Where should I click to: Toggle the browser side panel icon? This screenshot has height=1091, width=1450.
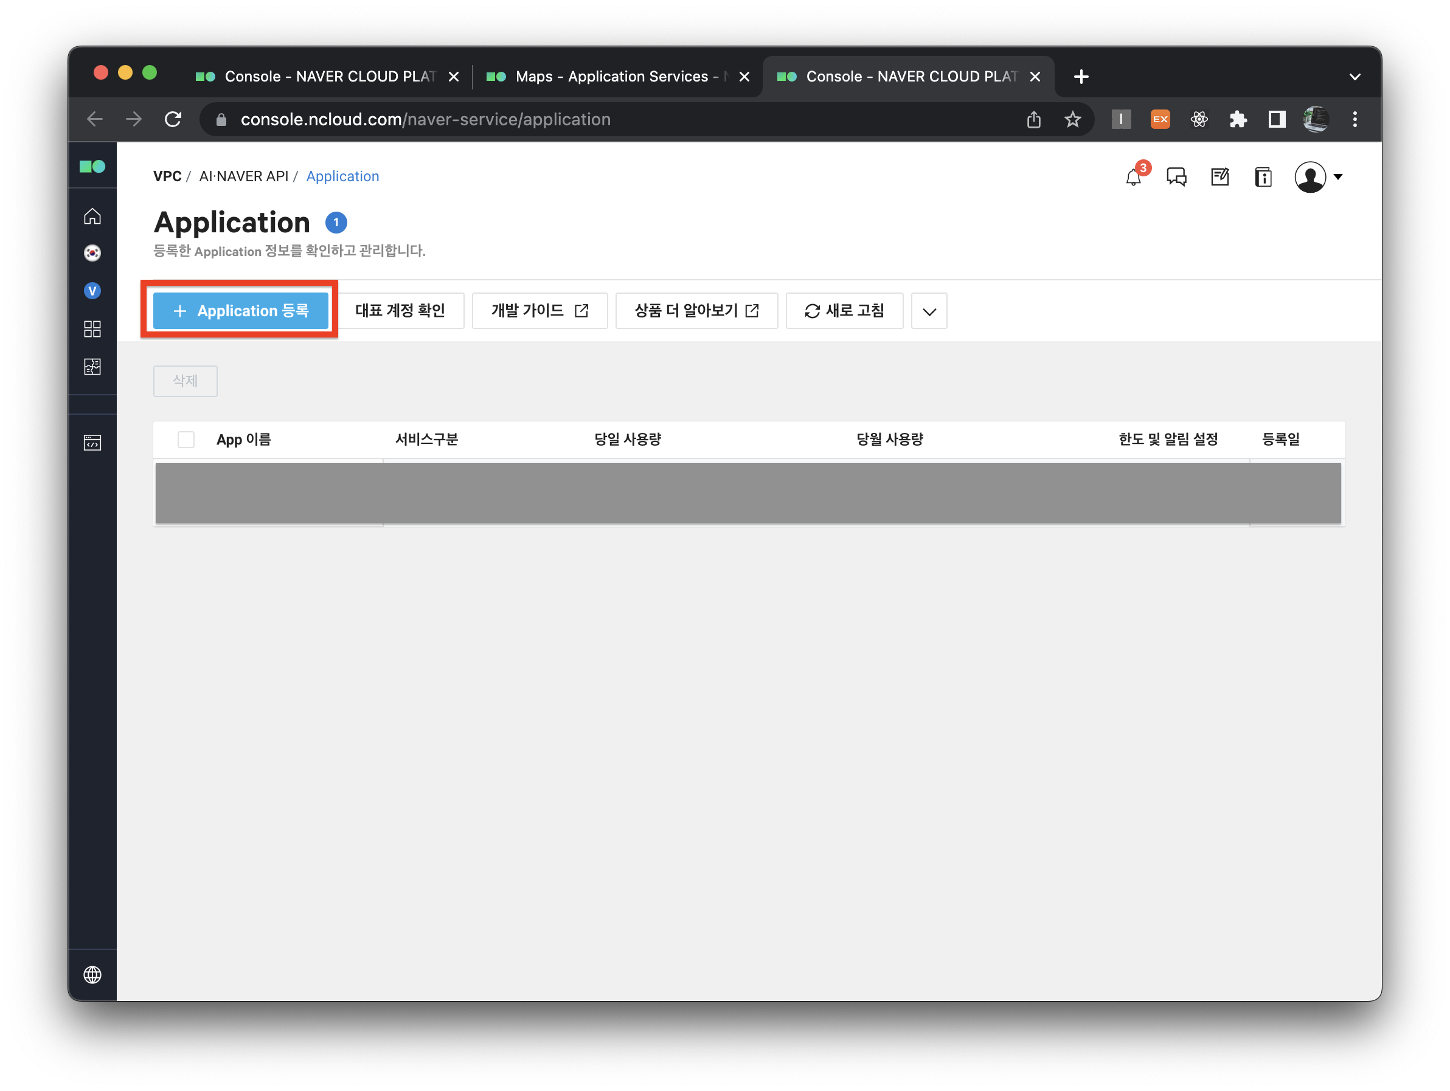(1277, 119)
